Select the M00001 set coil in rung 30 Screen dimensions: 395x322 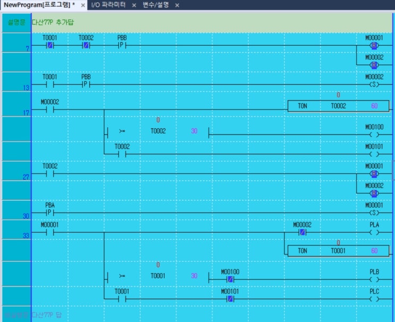(374, 213)
